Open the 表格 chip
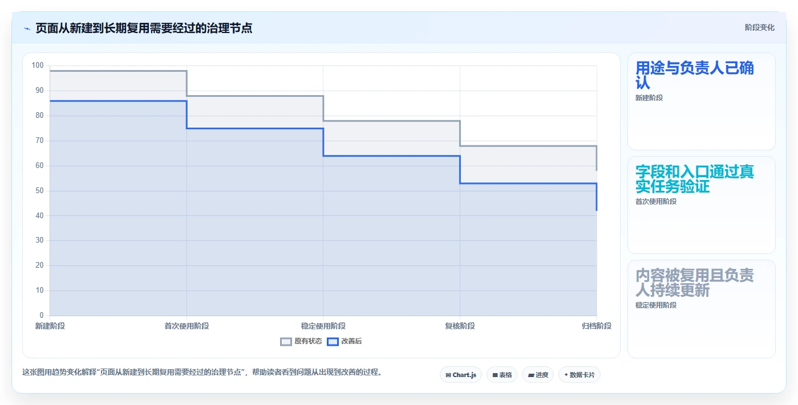798x405 pixels. (x=502, y=375)
